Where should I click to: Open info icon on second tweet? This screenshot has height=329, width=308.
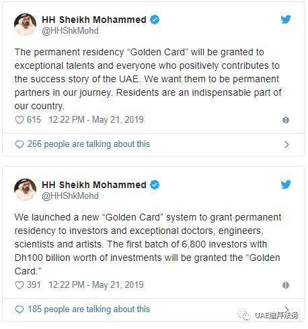(x=286, y=285)
